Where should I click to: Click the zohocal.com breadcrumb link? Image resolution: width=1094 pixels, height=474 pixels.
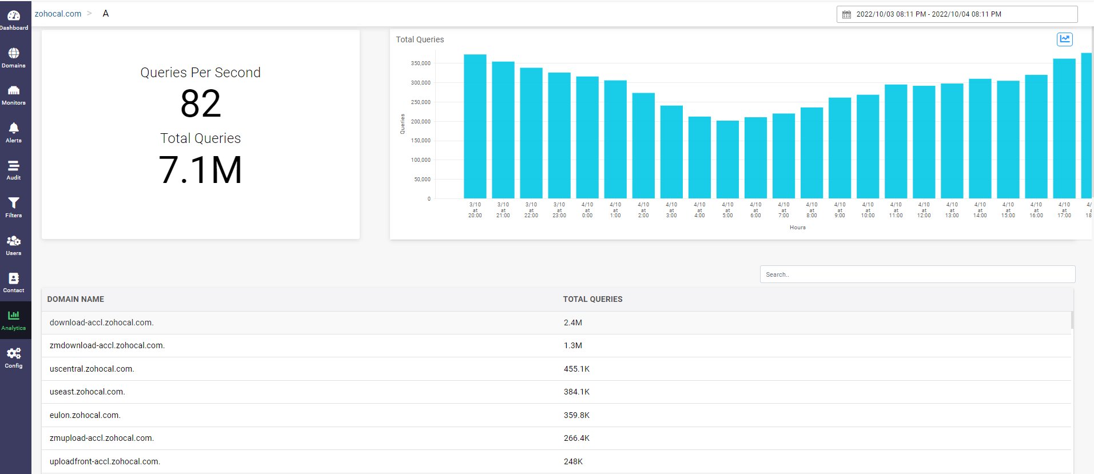click(58, 14)
